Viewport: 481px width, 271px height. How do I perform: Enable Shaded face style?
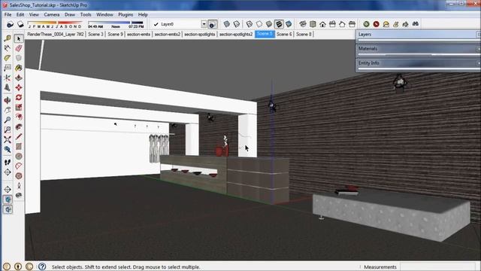(x=269, y=24)
